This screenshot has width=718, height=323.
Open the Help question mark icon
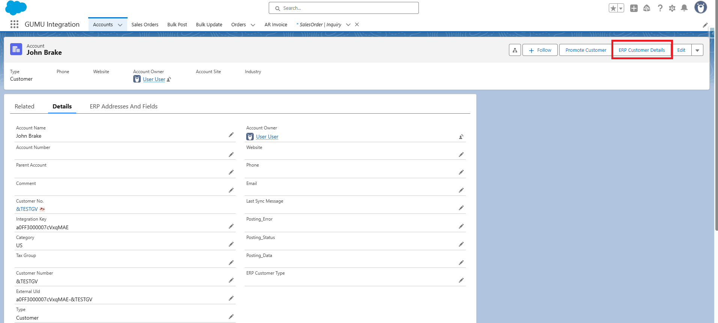click(x=660, y=8)
